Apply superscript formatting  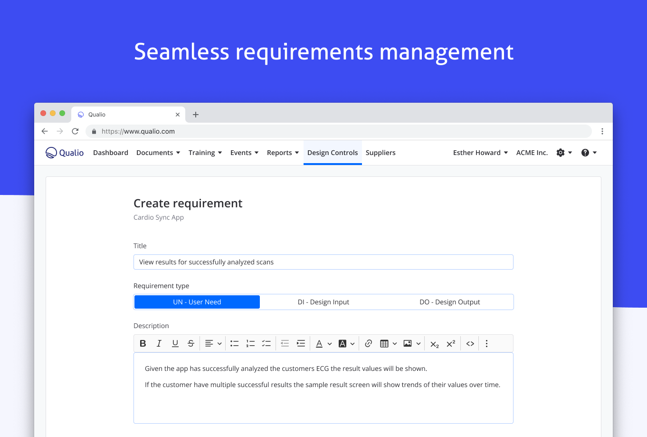451,343
